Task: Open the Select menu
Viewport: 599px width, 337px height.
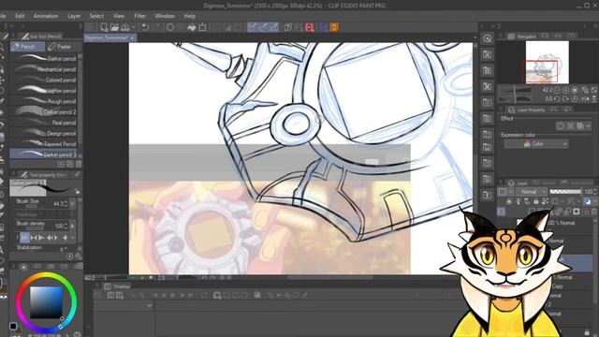Action: (x=96, y=16)
